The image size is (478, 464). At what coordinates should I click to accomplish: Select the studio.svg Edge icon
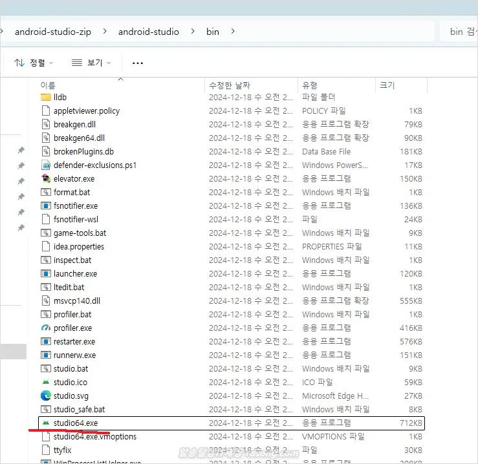click(x=46, y=396)
